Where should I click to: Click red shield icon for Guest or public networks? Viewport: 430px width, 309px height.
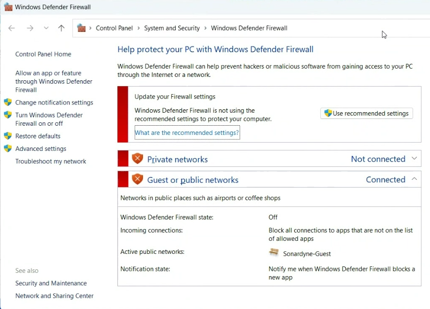point(137,179)
